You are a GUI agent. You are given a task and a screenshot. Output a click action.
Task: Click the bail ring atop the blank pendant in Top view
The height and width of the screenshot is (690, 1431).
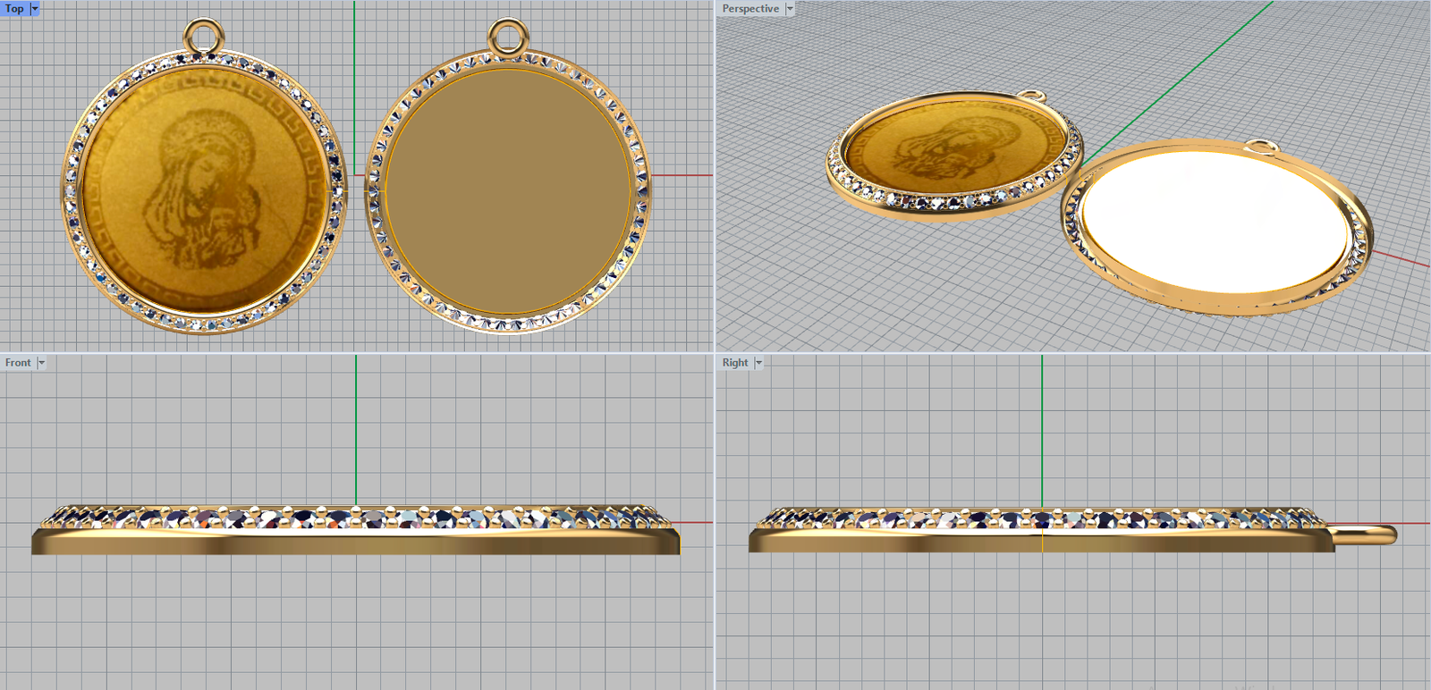coord(508,36)
